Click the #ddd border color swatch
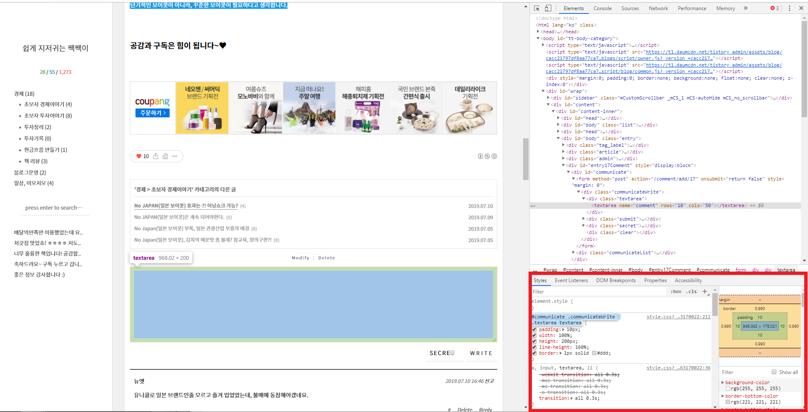The image size is (808, 412). (594, 353)
